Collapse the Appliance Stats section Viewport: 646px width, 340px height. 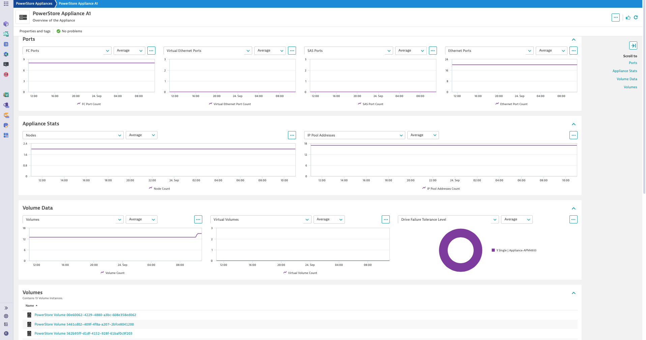574,124
